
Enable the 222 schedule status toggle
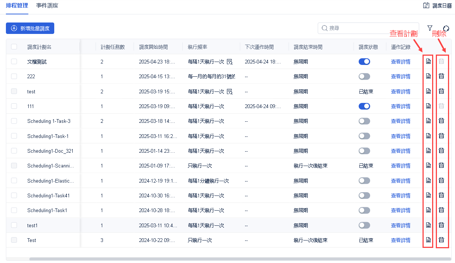pos(364,76)
